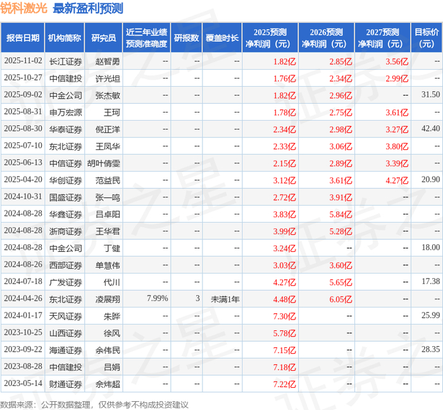Select 浙商证券 institution cell
Viewport: 443px width, 410px height.
click(66, 232)
